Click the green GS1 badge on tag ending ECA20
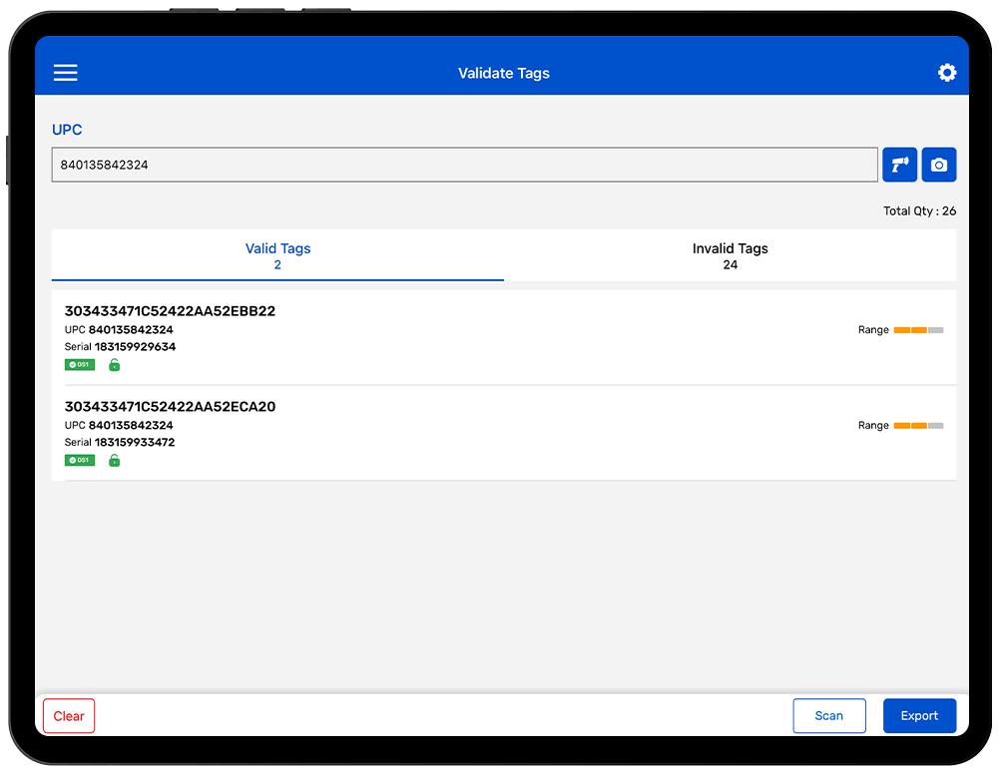 point(80,460)
